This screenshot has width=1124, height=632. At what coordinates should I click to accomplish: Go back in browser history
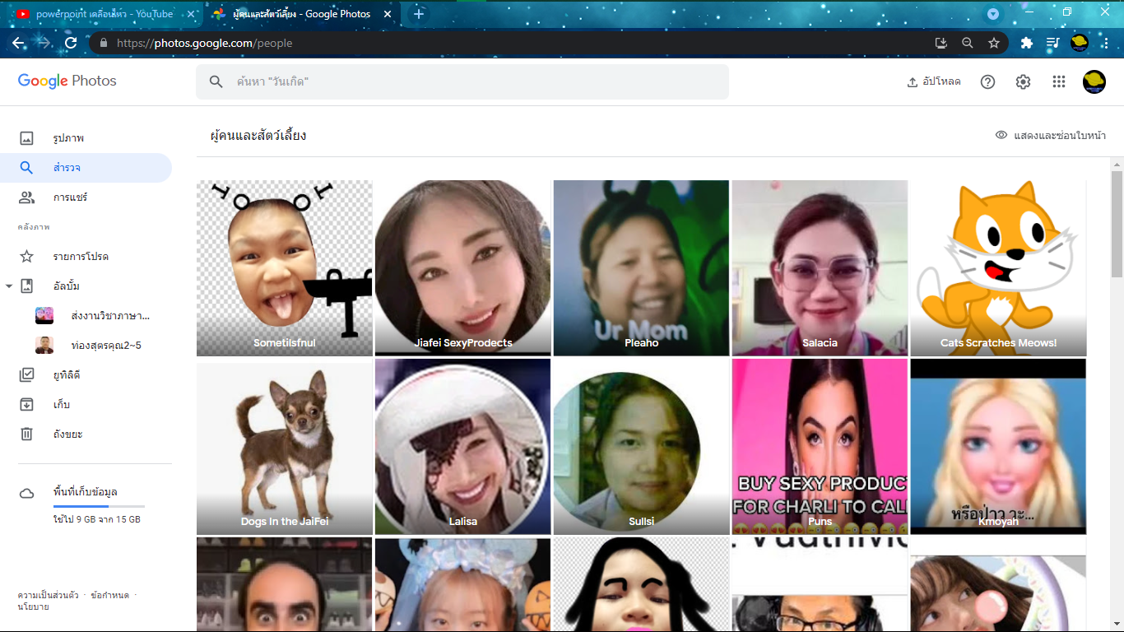(18, 43)
